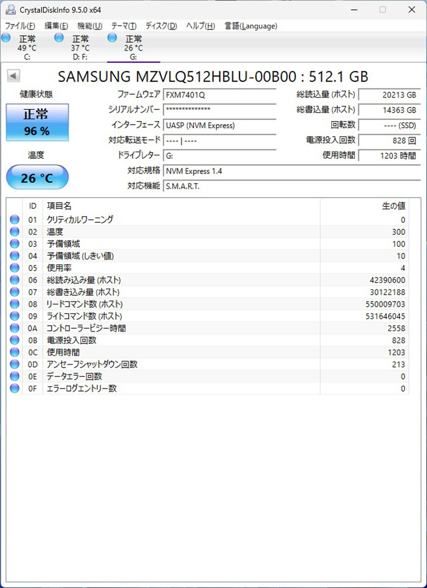Click the status orb for row 07 総書き込み量
This screenshot has height=588, width=427.
15,292
